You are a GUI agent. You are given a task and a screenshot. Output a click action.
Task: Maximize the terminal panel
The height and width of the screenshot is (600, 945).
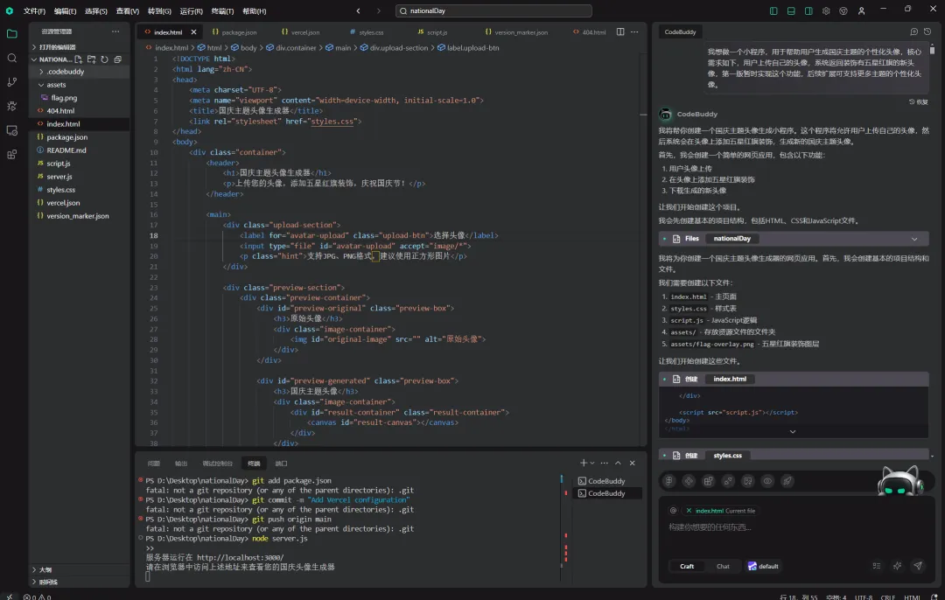pyautogui.click(x=618, y=463)
